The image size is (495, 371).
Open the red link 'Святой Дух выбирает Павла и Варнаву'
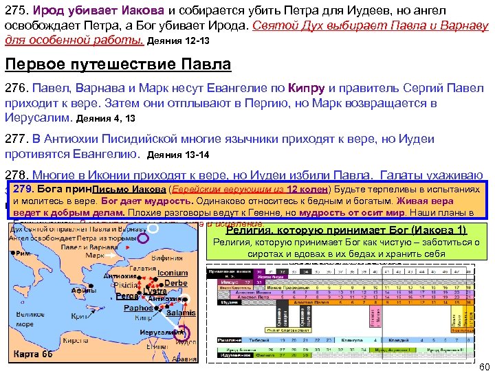click(371, 26)
